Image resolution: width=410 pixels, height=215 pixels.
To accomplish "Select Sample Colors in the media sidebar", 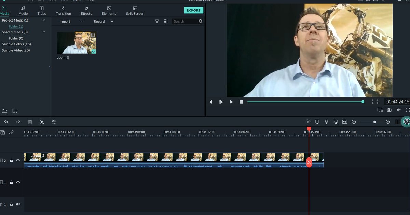I will coord(16,44).
